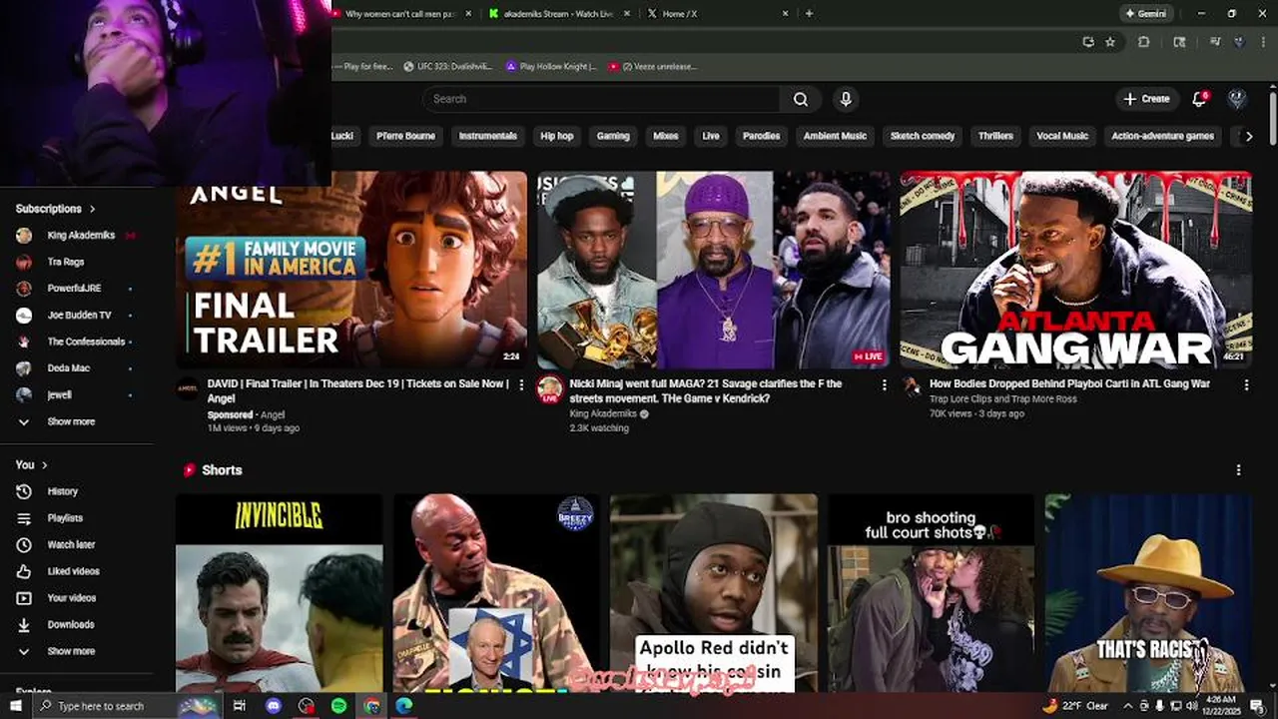Screen dimensions: 1278x719
Task: Select the Gaming filter chip
Action: pos(613,136)
